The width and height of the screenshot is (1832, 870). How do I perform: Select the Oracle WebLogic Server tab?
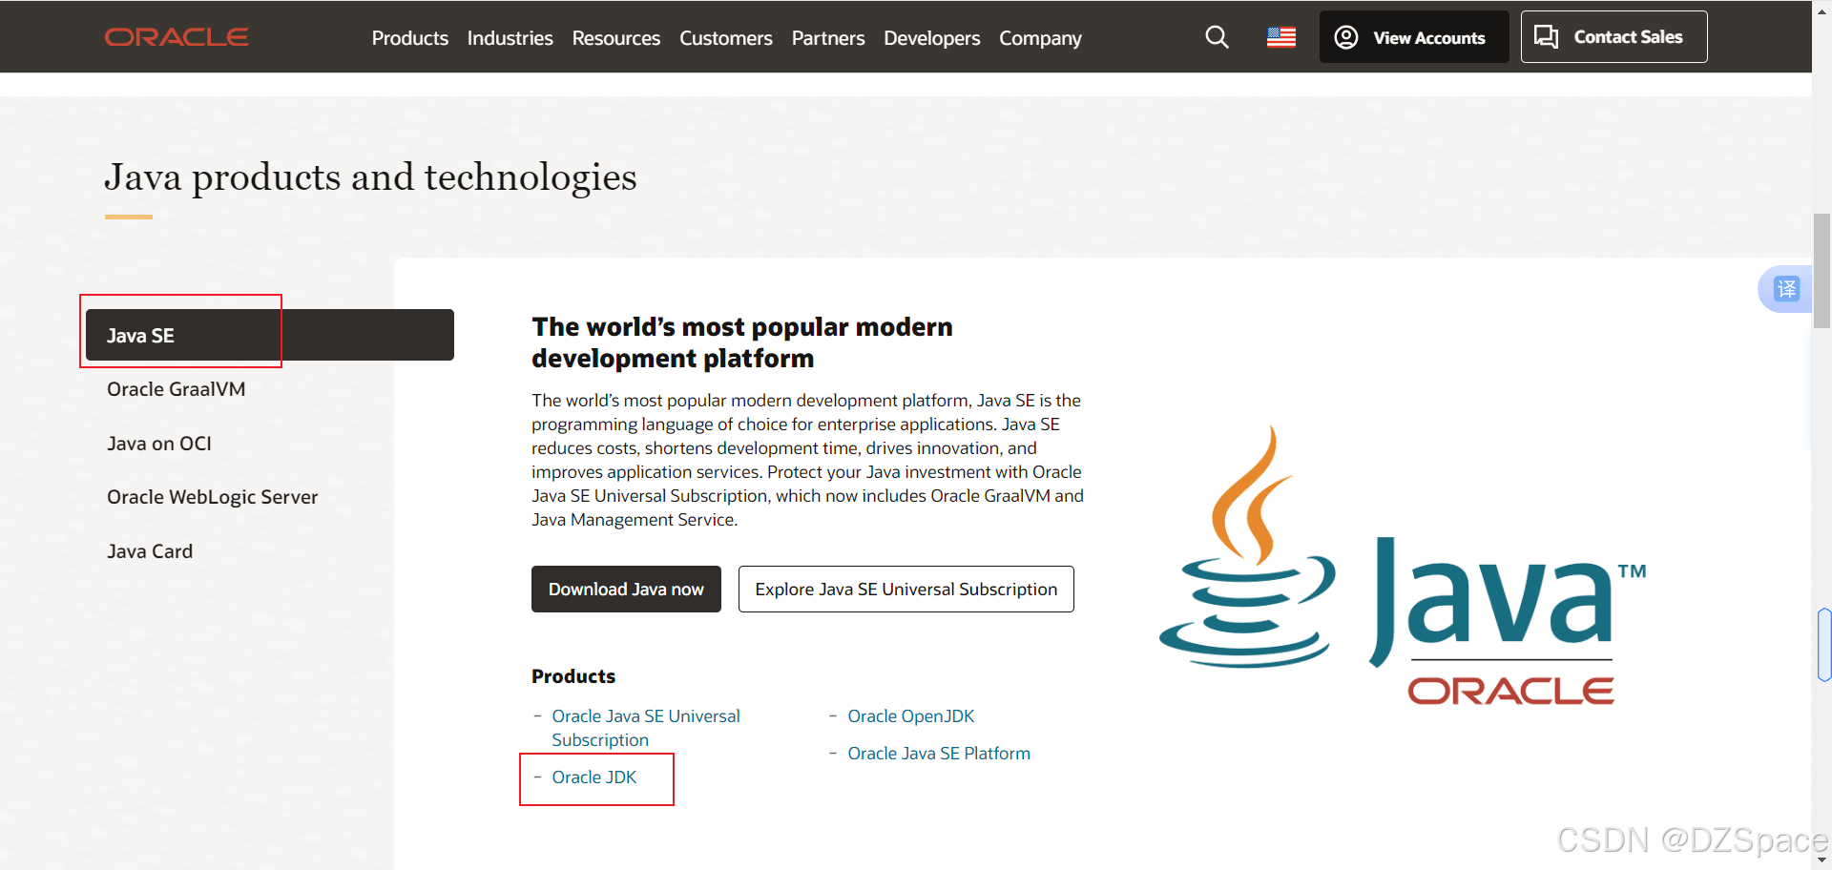tap(213, 497)
